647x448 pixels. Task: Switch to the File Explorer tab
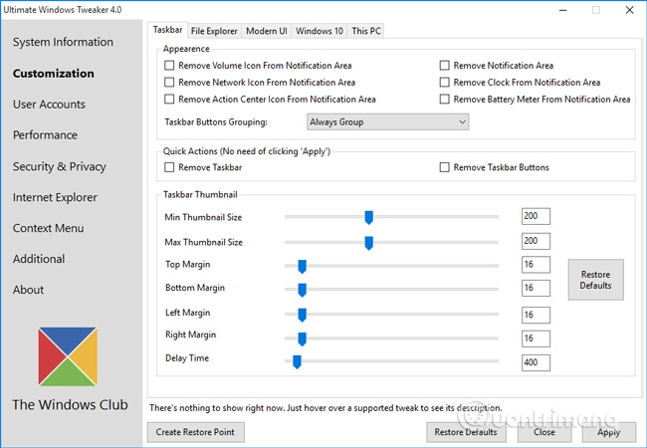214,31
